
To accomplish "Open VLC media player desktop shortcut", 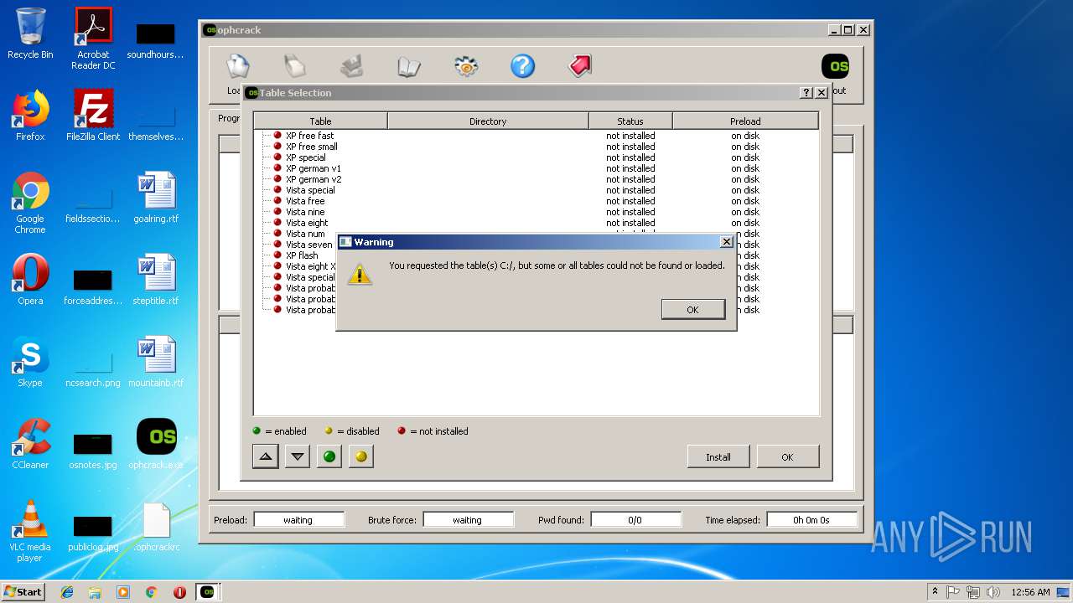I will (30, 531).
